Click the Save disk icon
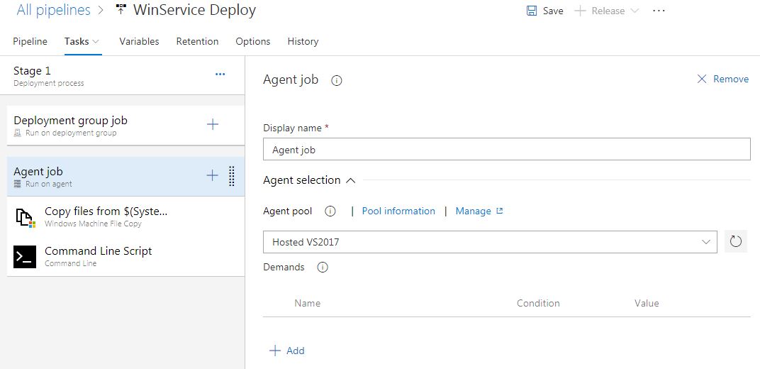This screenshot has height=369, width=760. tap(532, 11)
